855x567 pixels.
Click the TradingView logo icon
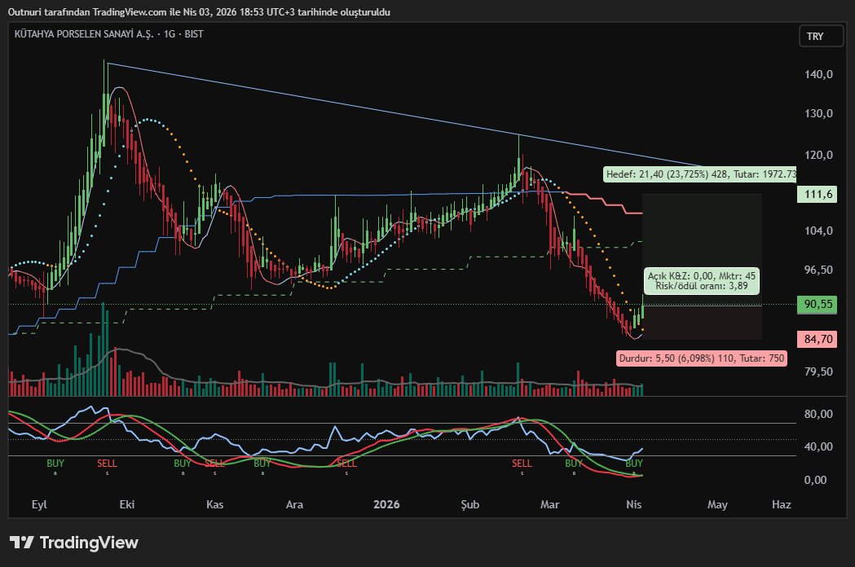[22, 543]
